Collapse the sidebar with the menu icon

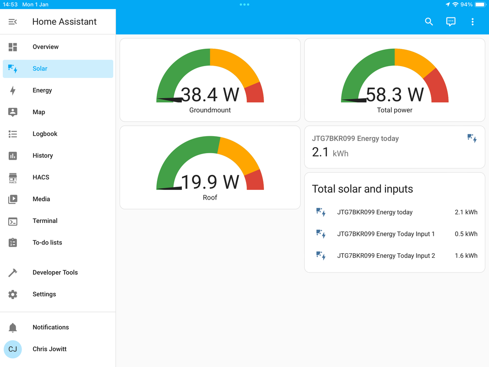click(x=12, y=22)
